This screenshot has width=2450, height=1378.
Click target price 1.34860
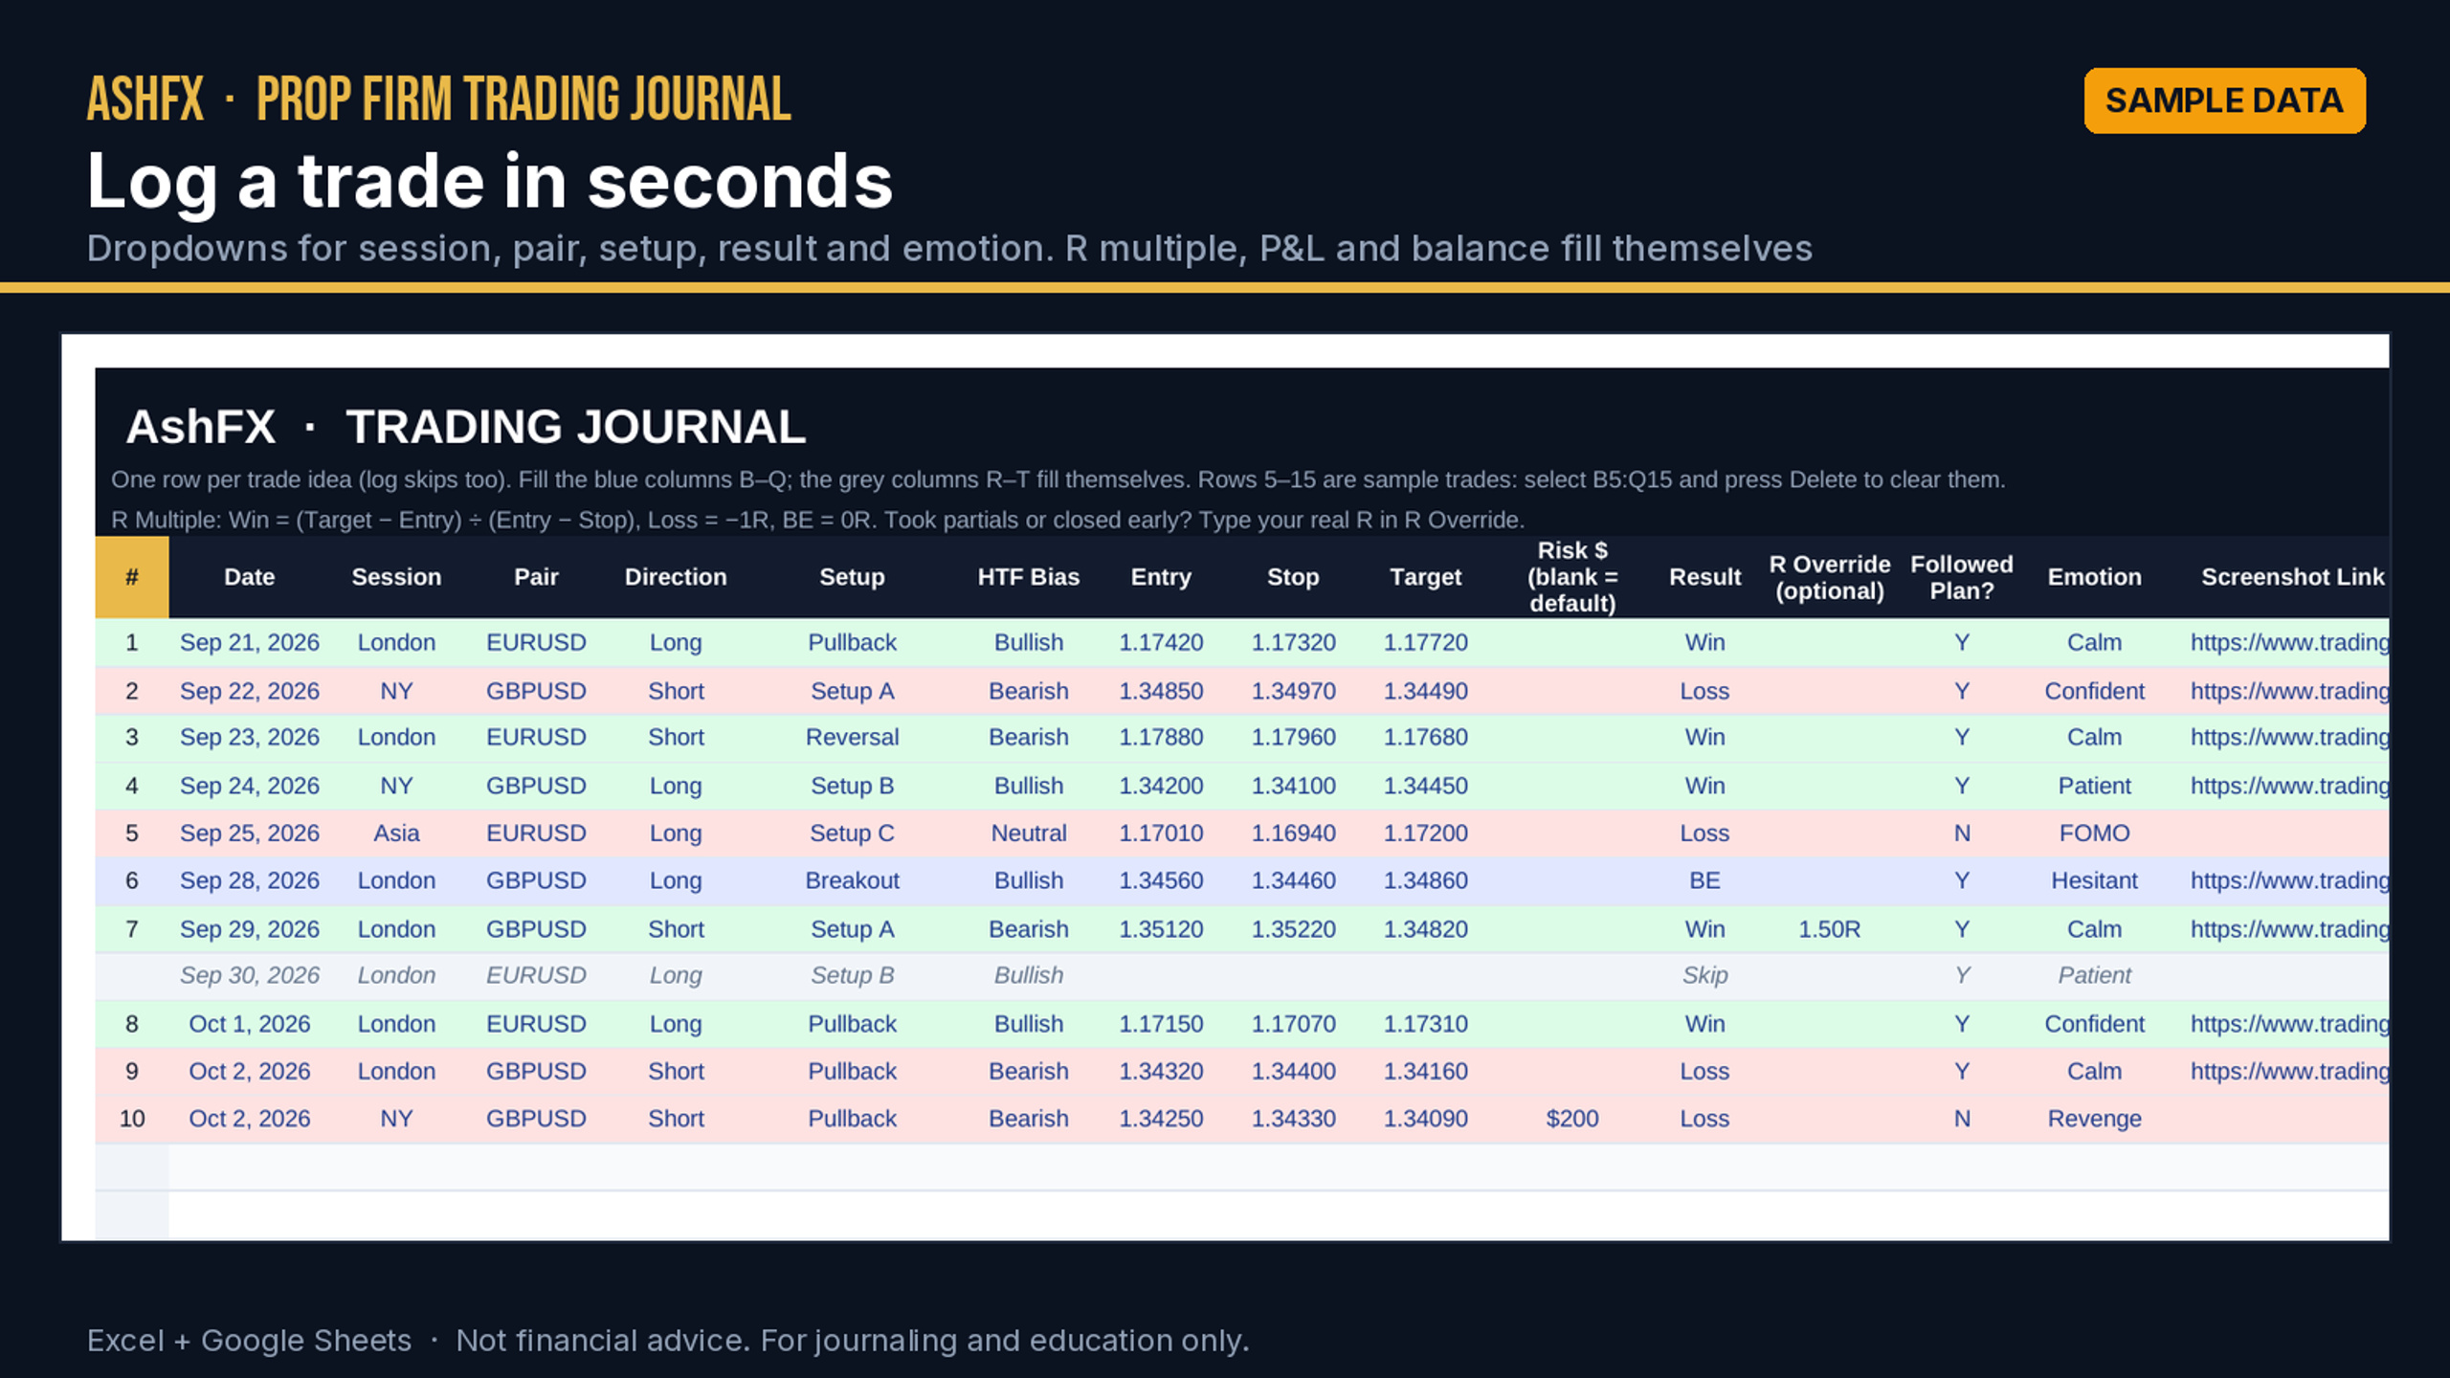pos(1425,880)
